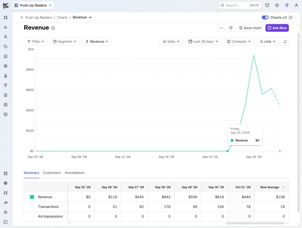Open the Compare dropdown

[239, 41]
